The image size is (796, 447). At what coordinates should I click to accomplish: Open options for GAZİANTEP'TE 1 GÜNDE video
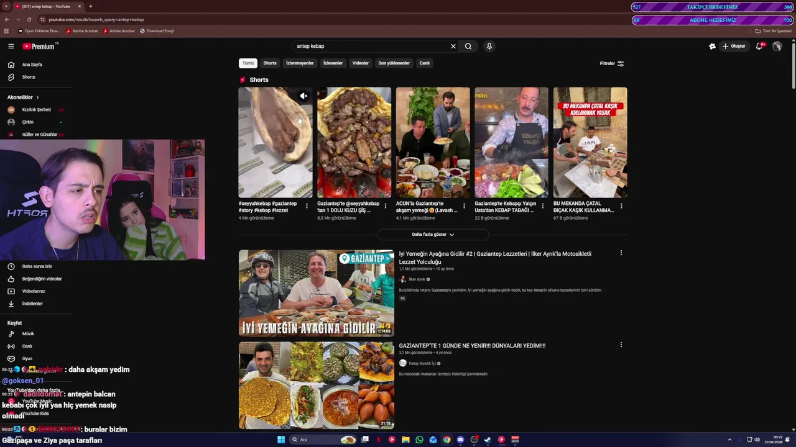click(x=621, y=345)
